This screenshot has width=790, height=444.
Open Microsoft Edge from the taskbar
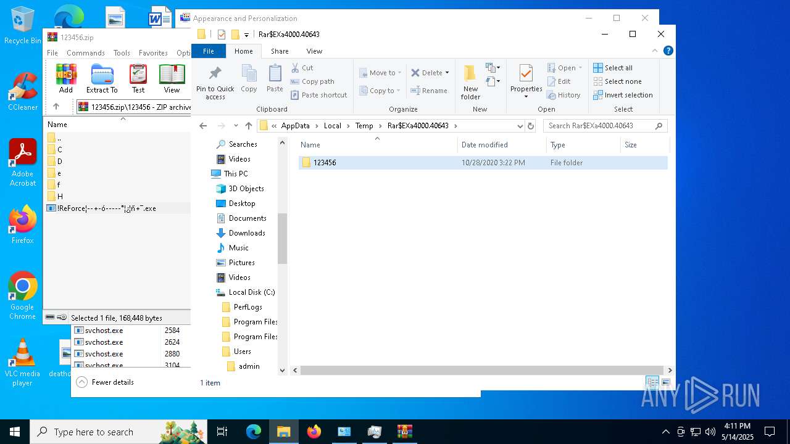[x=254, y=432]
